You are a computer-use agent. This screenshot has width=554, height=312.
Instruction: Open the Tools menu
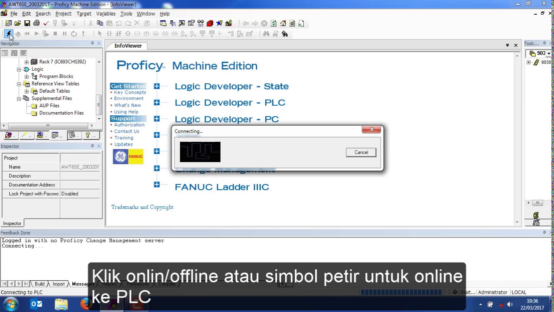point(126,13)
